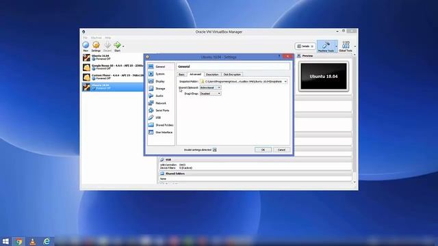Switch to the Disk Encryption tab
This screenshot has width=438, height=246.
coord(232,74)
